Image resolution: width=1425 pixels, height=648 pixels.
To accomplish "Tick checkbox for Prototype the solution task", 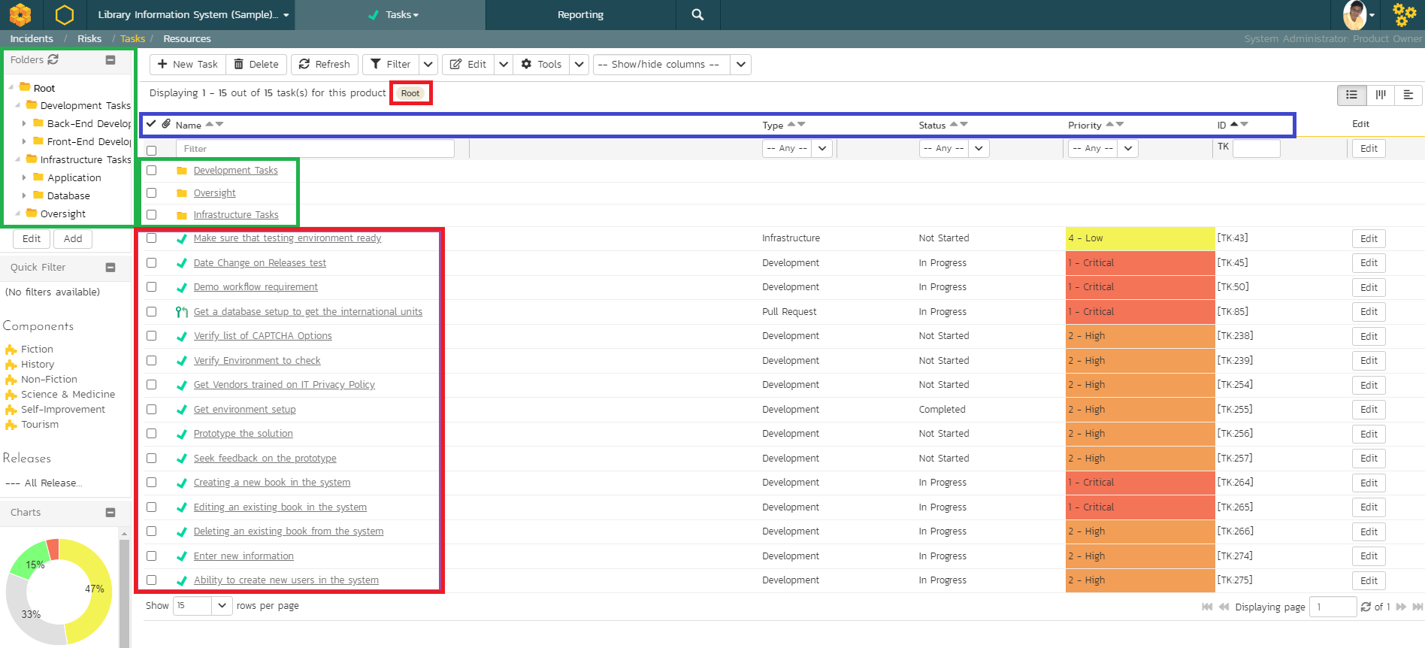I will click(152, 434).
